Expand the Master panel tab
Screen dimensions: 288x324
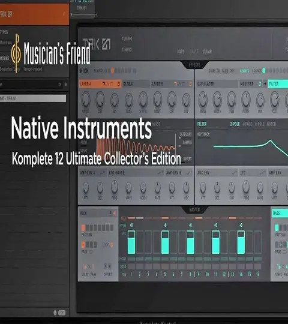[x=194, y=210]
